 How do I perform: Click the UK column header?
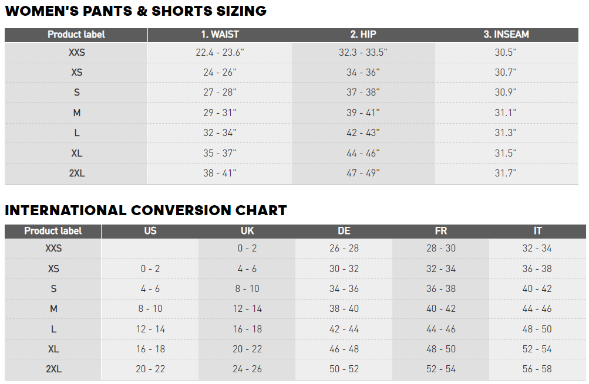pos(247,231)
